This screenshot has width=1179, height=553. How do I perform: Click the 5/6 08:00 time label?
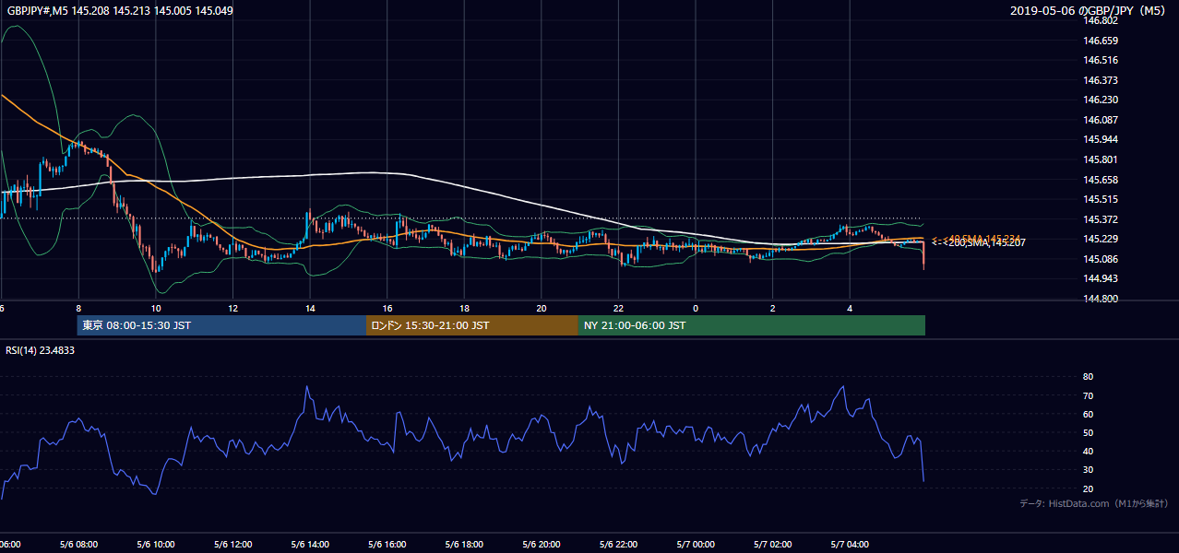click(78, 544)
